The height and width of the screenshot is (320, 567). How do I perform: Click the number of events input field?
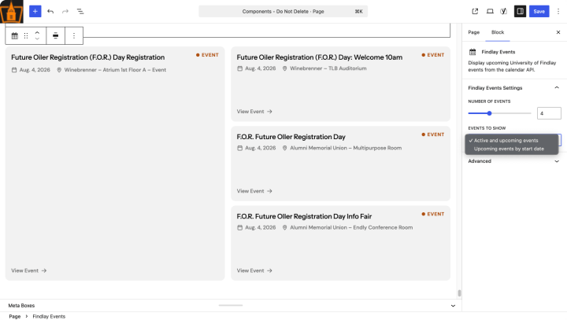[x=549, y=113]
